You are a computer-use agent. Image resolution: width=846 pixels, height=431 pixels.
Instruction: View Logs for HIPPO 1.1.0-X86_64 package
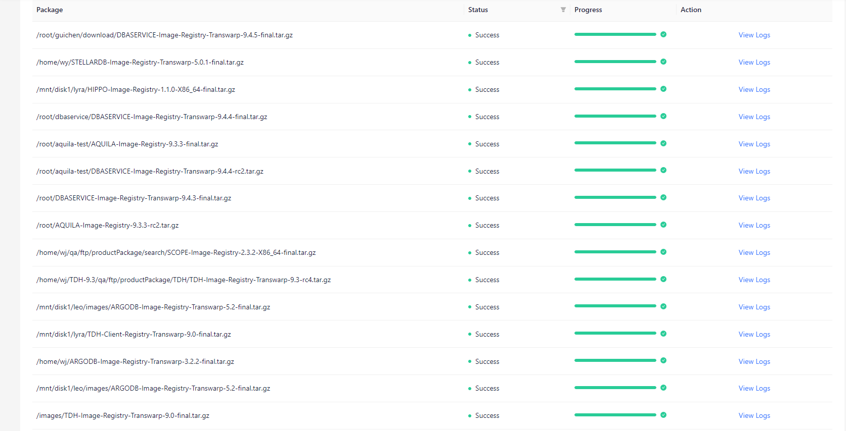[x=754, y=89]
